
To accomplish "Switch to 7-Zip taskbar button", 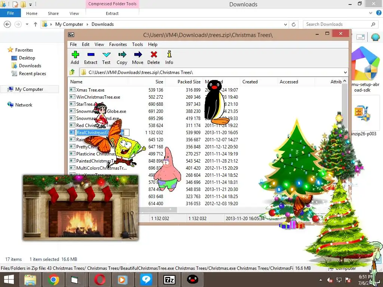I will tap(169, 280).
